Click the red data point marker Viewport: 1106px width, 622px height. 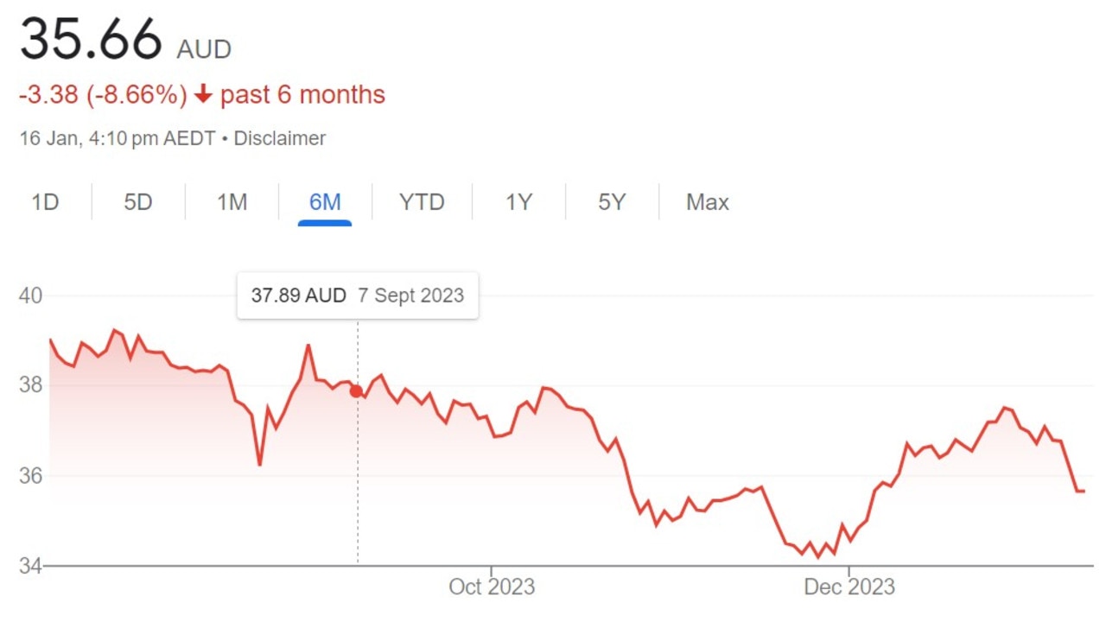(356, 391)
